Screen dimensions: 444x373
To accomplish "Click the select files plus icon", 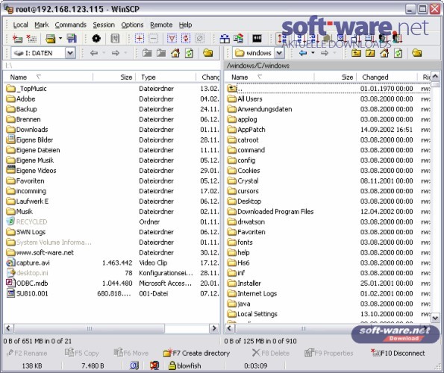I will (140, 38).
